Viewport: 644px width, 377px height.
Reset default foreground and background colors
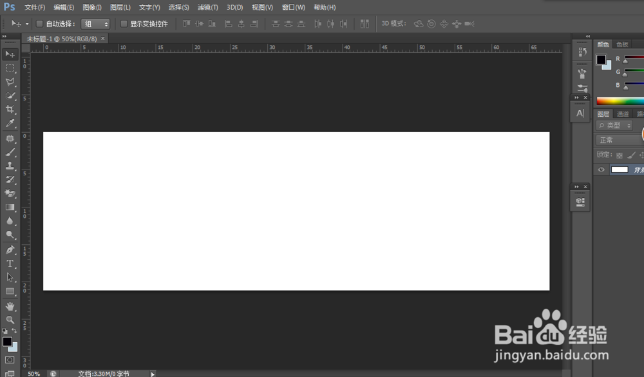5,331
